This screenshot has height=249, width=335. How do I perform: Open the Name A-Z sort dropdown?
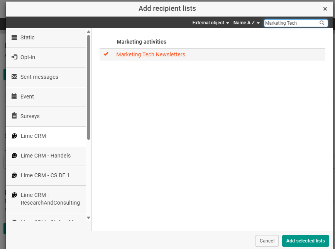click(246, 23)
